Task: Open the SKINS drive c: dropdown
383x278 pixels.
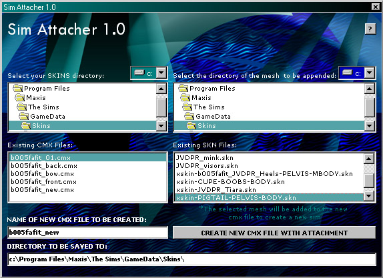Action: pos(161,73)
